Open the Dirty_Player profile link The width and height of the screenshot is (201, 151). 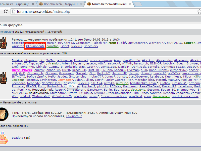22,70
